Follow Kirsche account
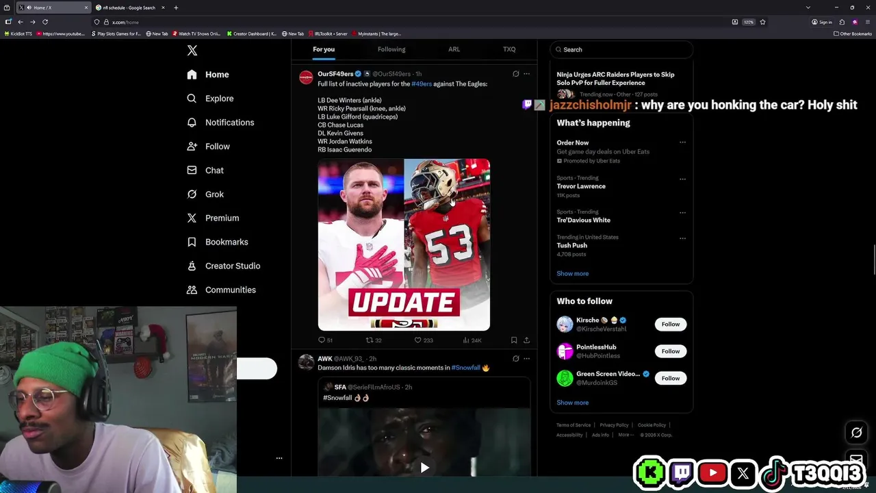This screenshot has height=493, width=876. [671, 324]
